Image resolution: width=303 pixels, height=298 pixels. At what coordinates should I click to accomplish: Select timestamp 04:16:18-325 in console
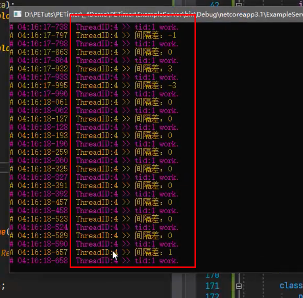pos(43,169)
